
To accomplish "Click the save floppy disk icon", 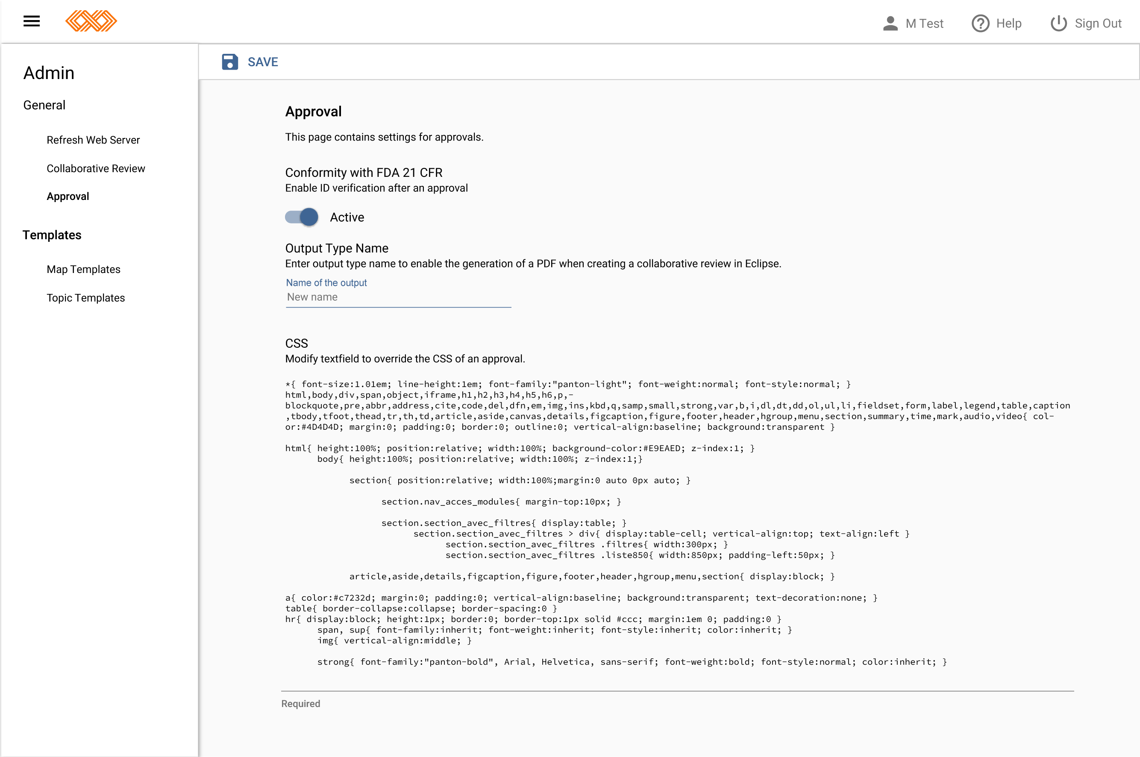I will pos(230,62).
